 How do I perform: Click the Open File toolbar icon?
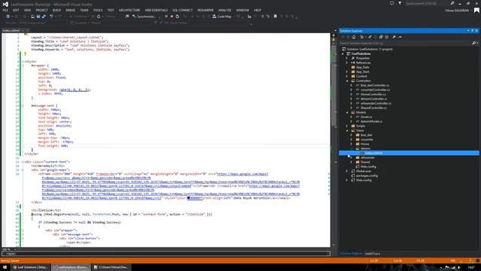[32, 17]
